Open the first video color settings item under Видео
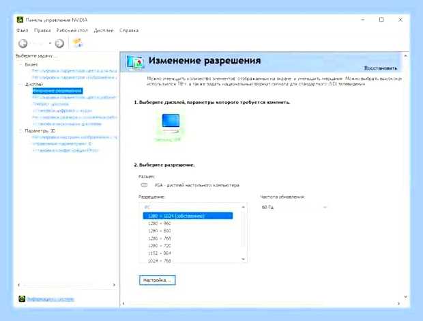The image size is (423, 321). [74, 71]
